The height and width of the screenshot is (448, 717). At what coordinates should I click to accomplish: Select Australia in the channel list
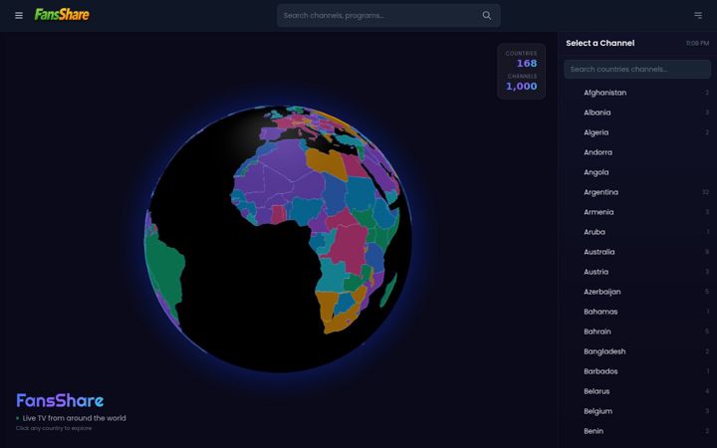637,252
